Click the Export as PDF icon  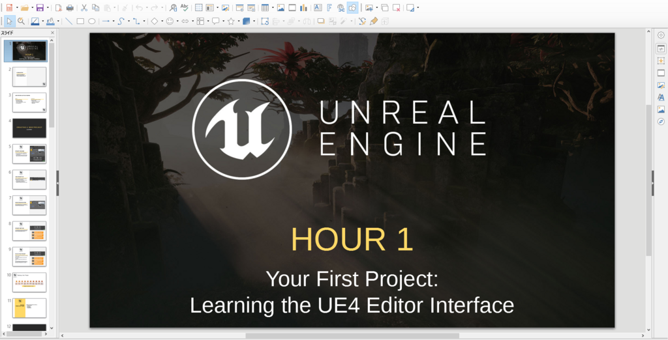[59, 8]
